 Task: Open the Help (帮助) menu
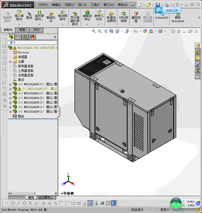coord(122,5)
